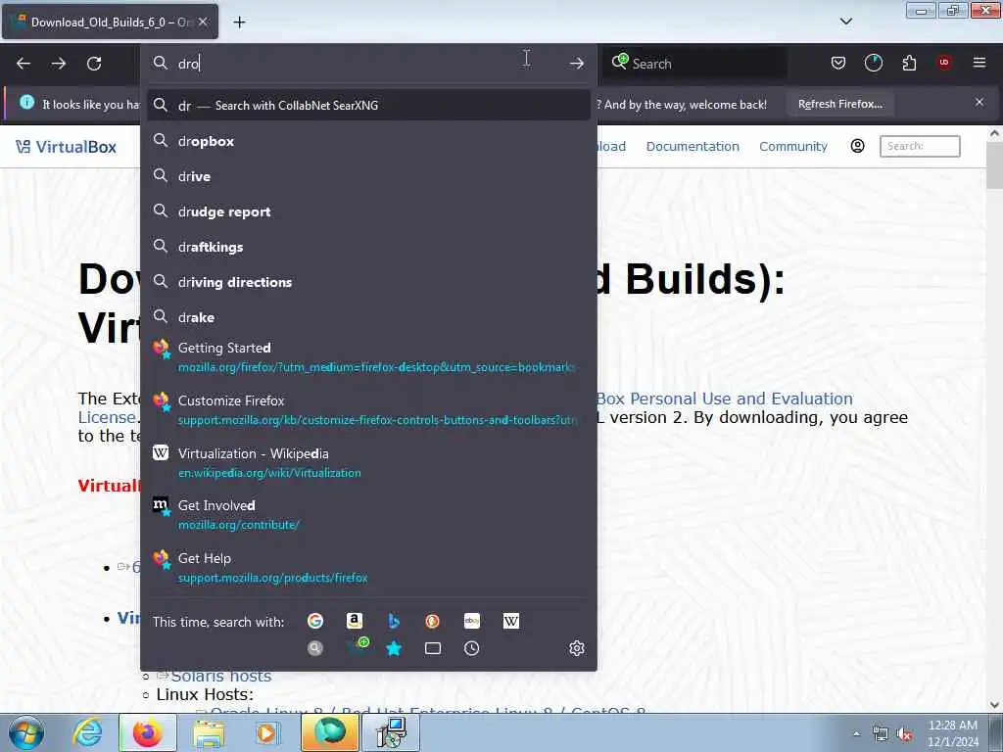Open the Windows Start menu
Screen dimensions: 1003x752
click(26, 732)
